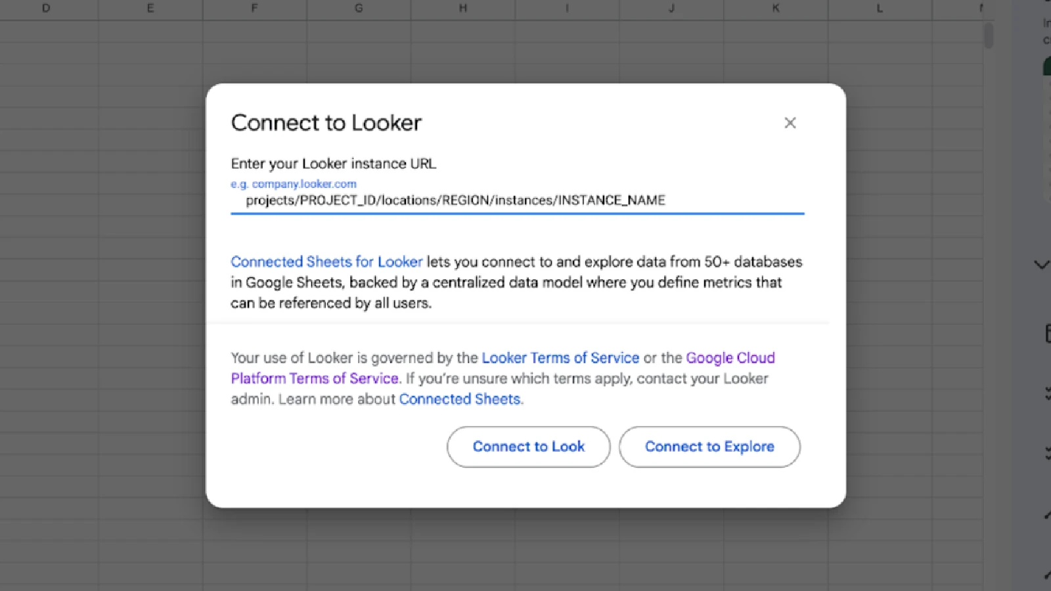
Task: Close the Connect to Looker dialog
Action: [790, 123]
